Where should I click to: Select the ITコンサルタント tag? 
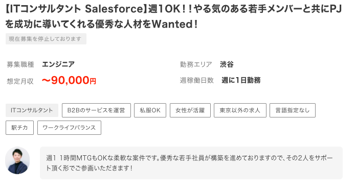pos(32,110)
